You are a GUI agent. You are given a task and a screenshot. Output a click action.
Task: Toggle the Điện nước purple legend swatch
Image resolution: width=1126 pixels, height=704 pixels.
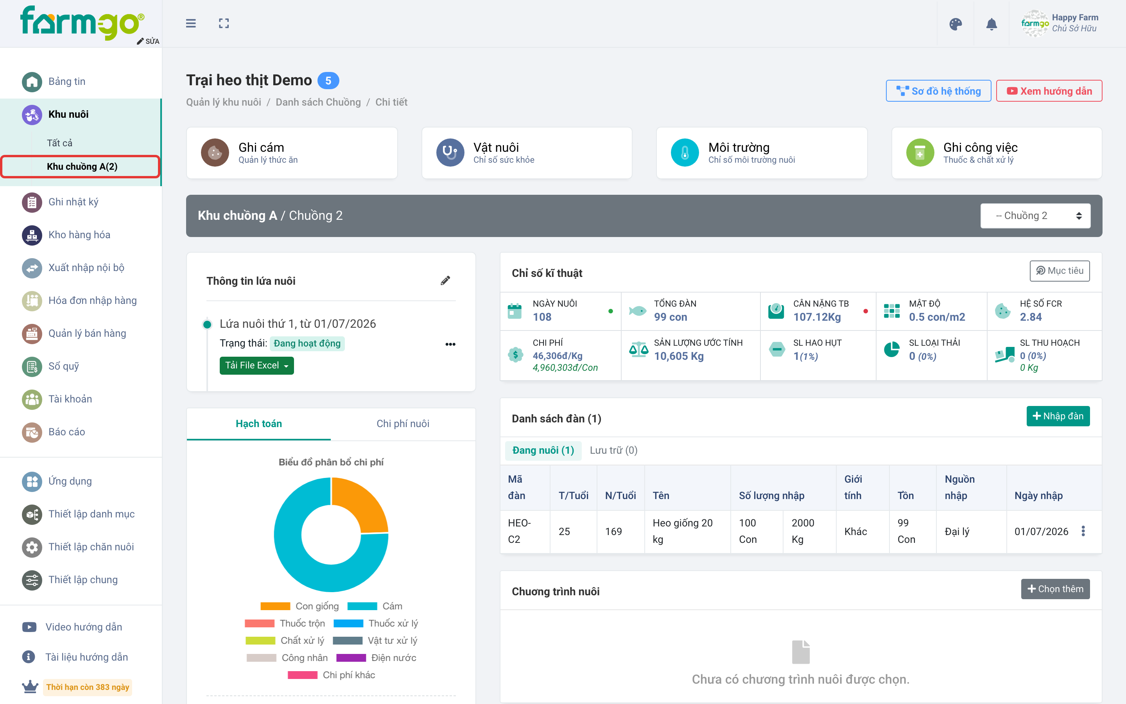pos(351,657)
